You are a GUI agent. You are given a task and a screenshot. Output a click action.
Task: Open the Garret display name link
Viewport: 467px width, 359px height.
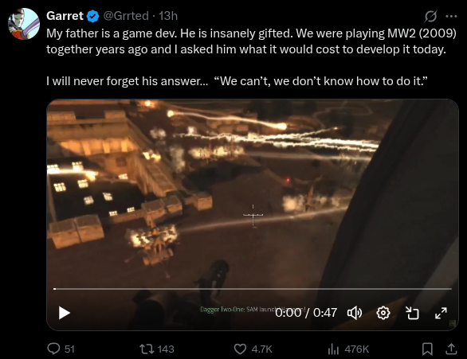click(65, 16)
